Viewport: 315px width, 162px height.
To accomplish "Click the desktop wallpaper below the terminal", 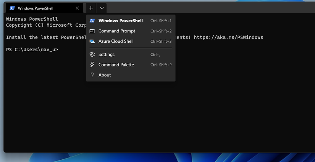I will pyautogui.click(x=153, y=157).
